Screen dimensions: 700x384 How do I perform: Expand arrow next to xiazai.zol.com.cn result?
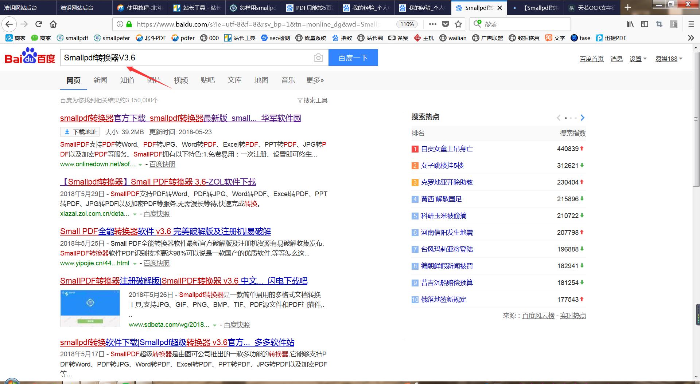[135, 214]
